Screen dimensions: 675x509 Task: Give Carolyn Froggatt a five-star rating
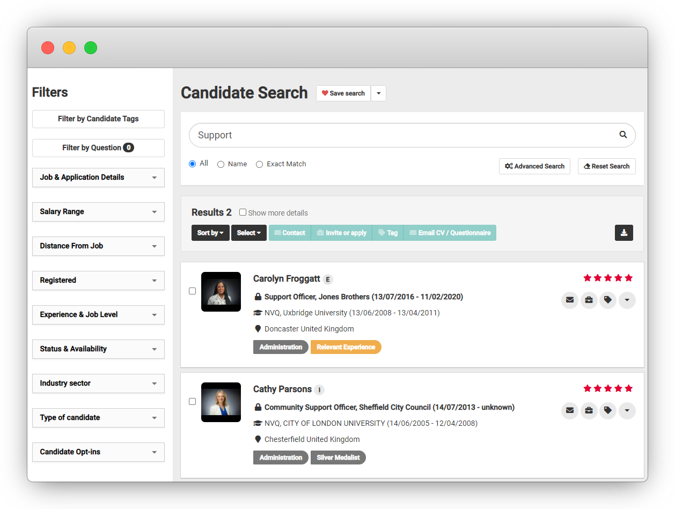click(628, 278)
